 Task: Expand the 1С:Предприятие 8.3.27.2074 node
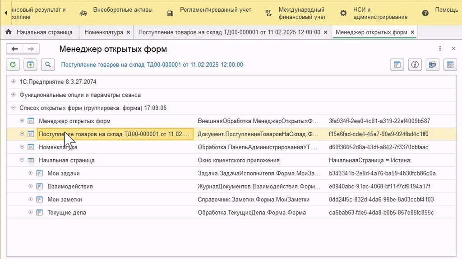click(x=13, y=82)
